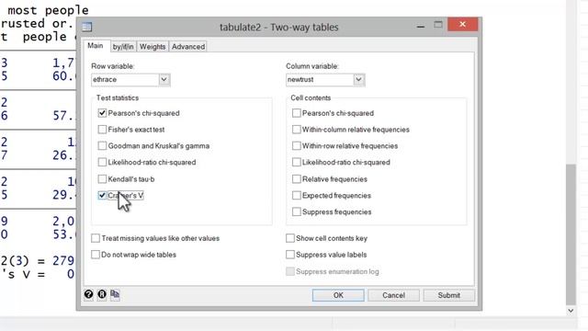Check Do not wrap wide tables
The image size is (588, 331).
96,255
